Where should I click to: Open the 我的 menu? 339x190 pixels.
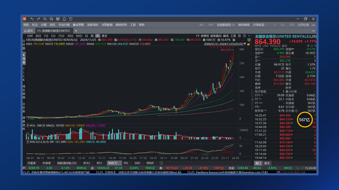(26, 25)
